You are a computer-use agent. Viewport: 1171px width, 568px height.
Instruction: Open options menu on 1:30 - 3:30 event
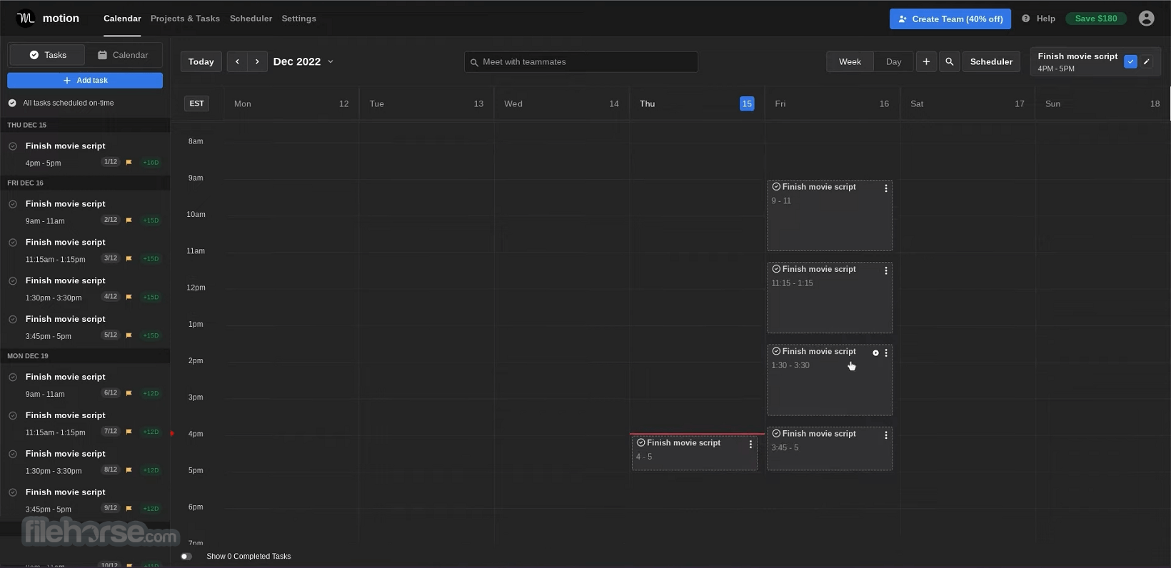[886, 353]
